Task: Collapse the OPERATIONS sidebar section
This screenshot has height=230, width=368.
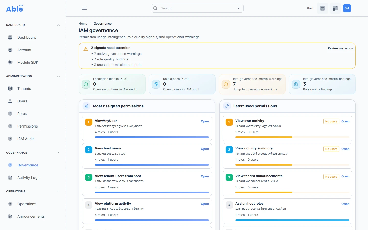Action: point(59,192)
